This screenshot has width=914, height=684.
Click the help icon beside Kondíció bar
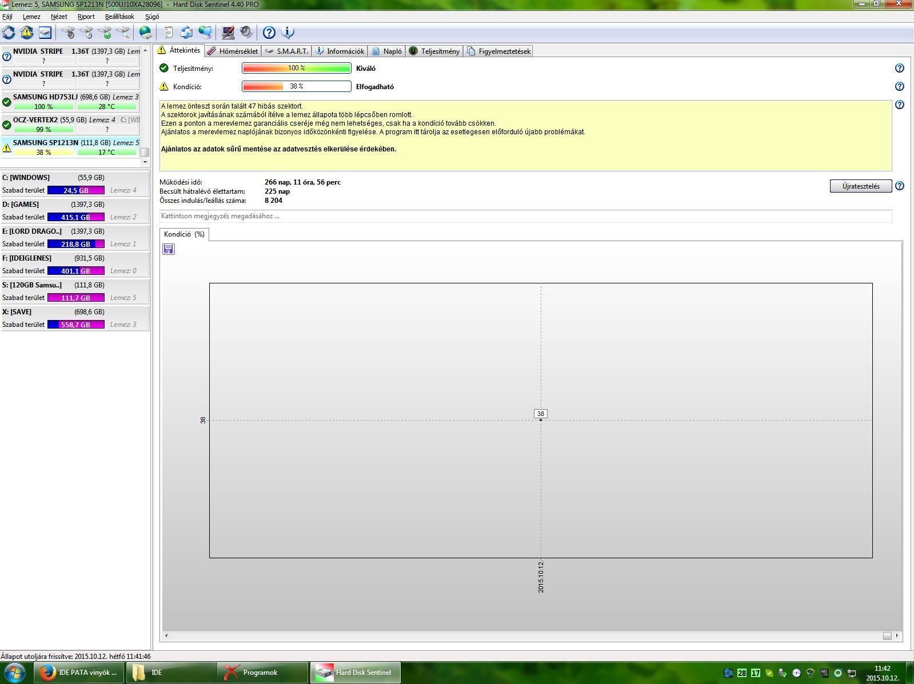(x=900, y=86)
